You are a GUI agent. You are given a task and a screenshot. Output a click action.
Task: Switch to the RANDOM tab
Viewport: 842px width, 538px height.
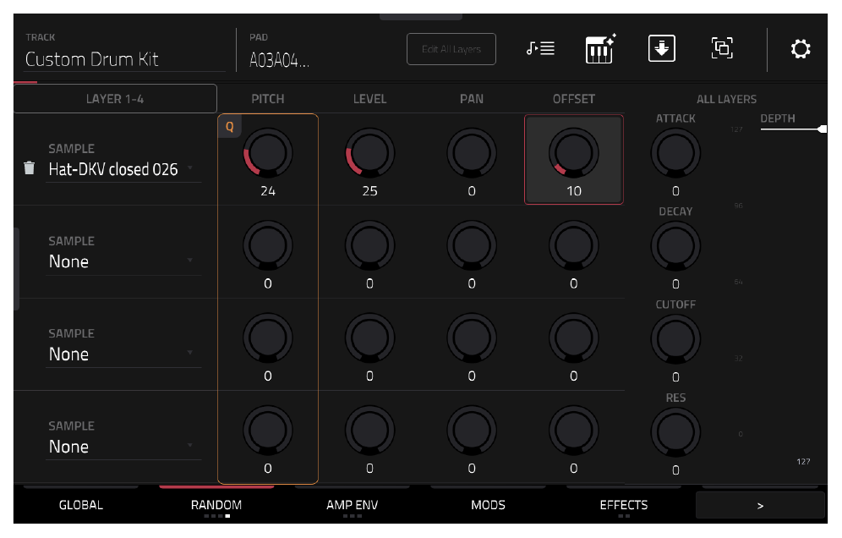pos(216,505)
